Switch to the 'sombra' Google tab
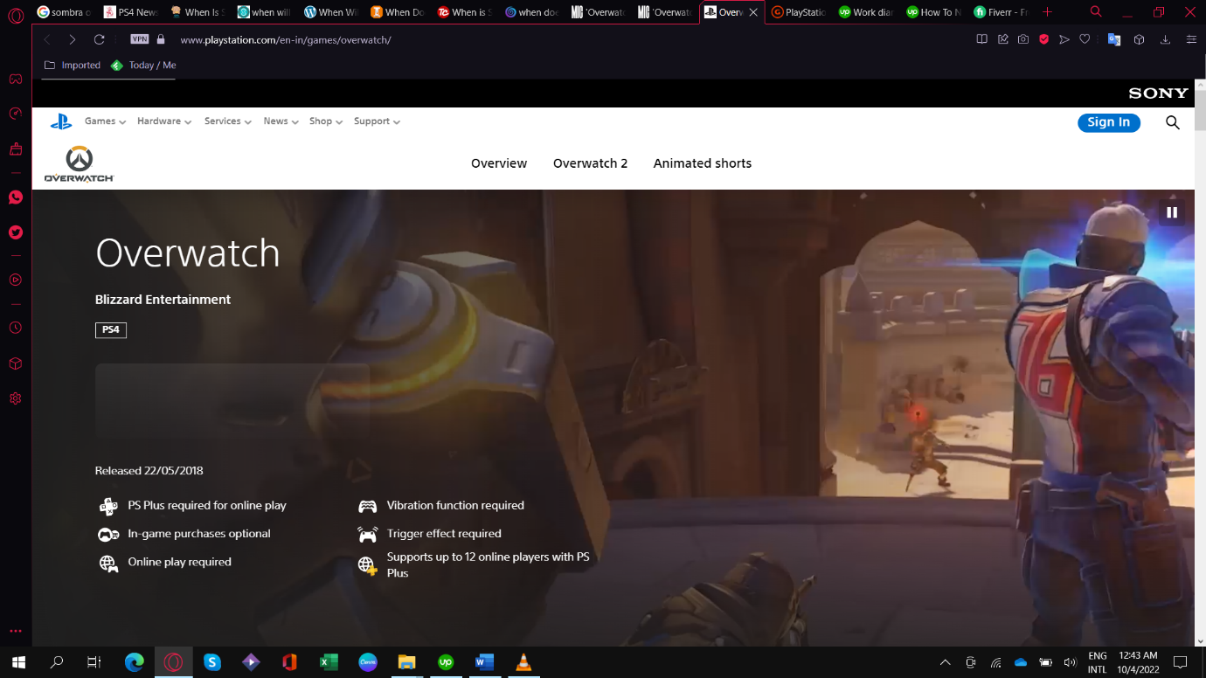1206x678 pixels. 64,12
